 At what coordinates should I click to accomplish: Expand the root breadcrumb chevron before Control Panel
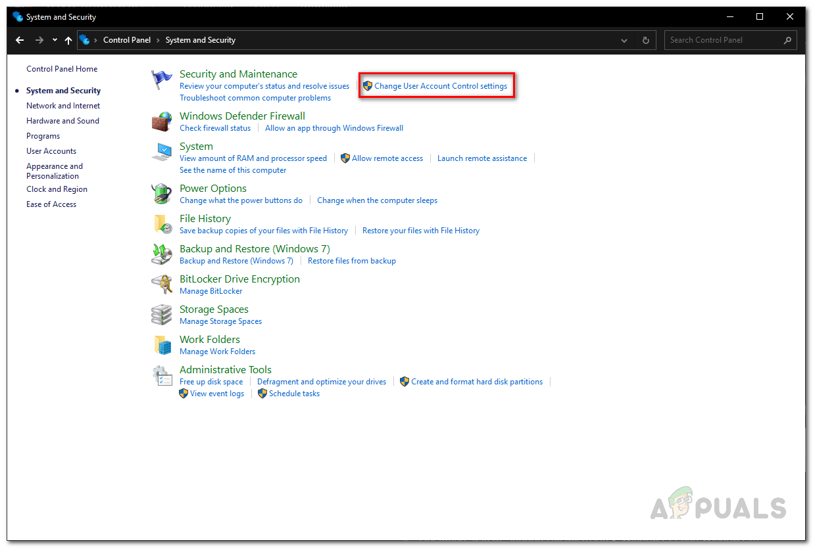[x=96, y=40]
